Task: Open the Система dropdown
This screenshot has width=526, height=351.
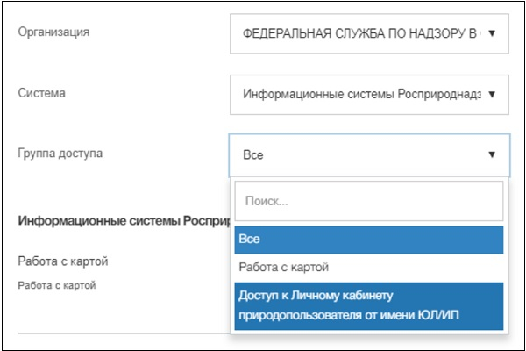Action: point(369,95)
